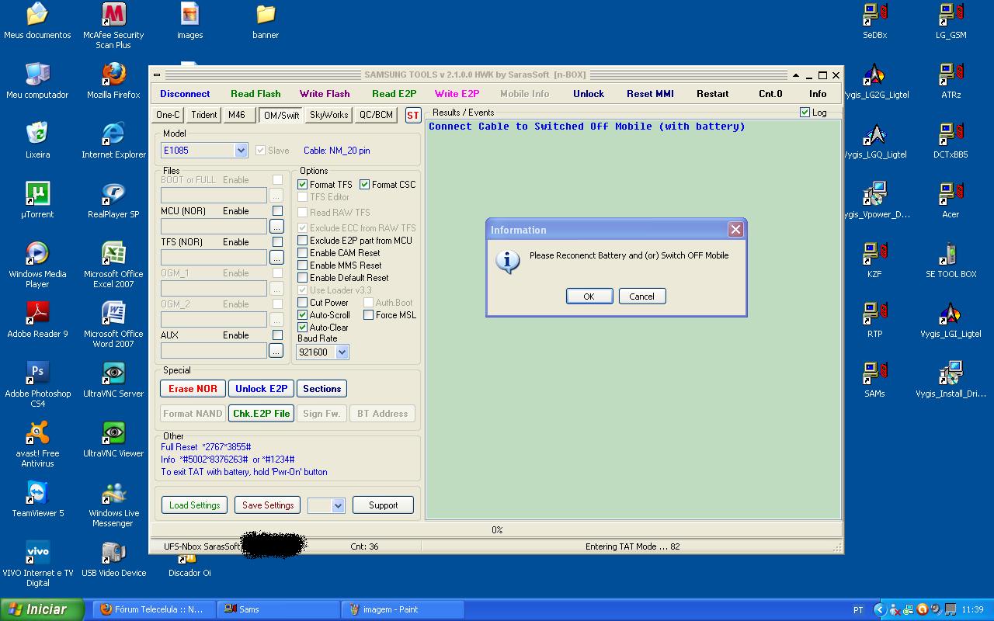Open the RealPlayer SP desktop icon
The height and width of the screenshot is (621, 994).
(113, 199)
